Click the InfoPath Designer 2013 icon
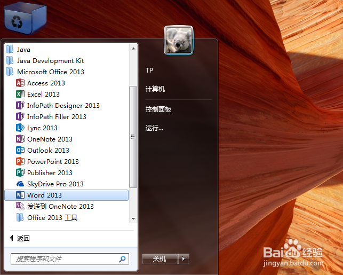Screen dimensions: 343x275 pyautogui.click(x=20, y=105)
